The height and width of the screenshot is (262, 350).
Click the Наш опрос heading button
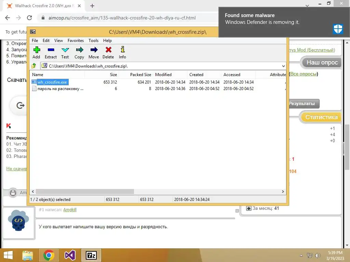click(322, 62)
